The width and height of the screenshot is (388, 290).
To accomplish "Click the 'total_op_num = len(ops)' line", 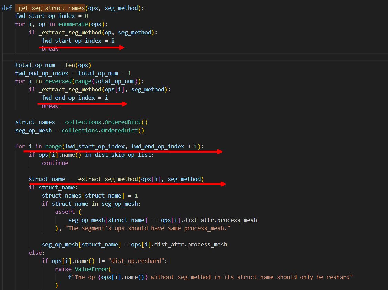I will pyautogui.click(x=53, y=65).
